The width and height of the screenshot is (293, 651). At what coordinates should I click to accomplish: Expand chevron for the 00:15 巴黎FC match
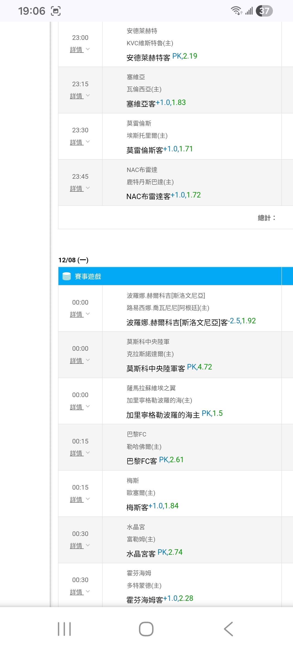click(88, 453)
